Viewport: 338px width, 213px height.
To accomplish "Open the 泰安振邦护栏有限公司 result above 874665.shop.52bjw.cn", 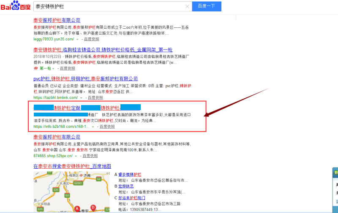I will click(x=57, y=137).
